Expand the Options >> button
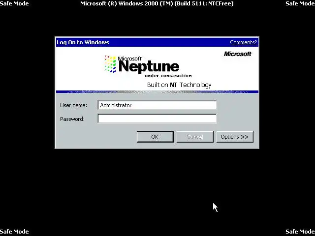315x236 pixels. point(235,137)
